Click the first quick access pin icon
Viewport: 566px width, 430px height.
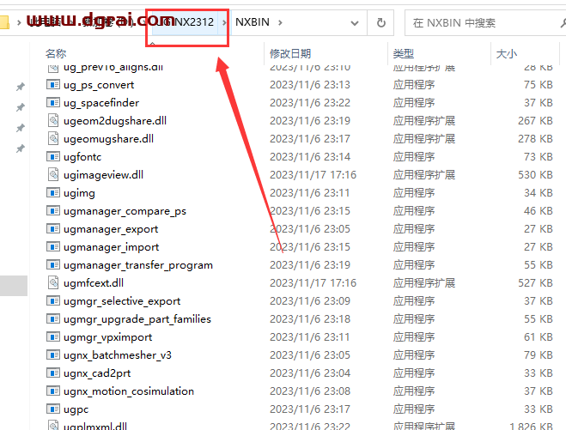[21, 87]
